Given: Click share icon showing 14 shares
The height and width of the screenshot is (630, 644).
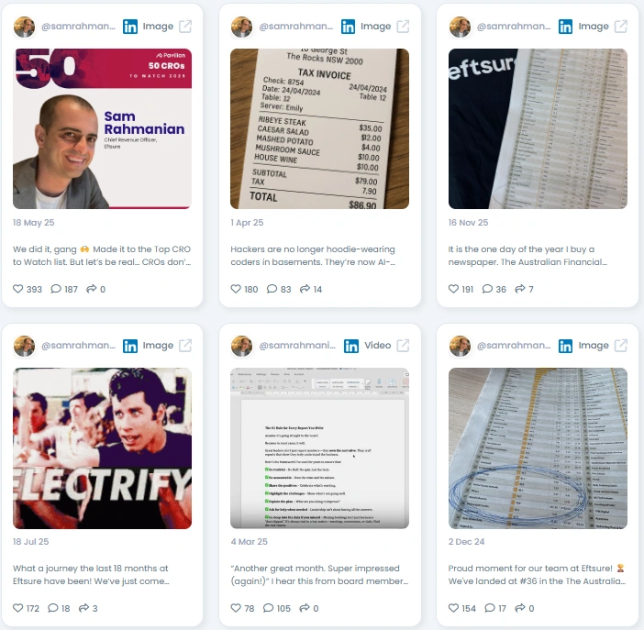Looking at the screenshot, I should (305, 289).
